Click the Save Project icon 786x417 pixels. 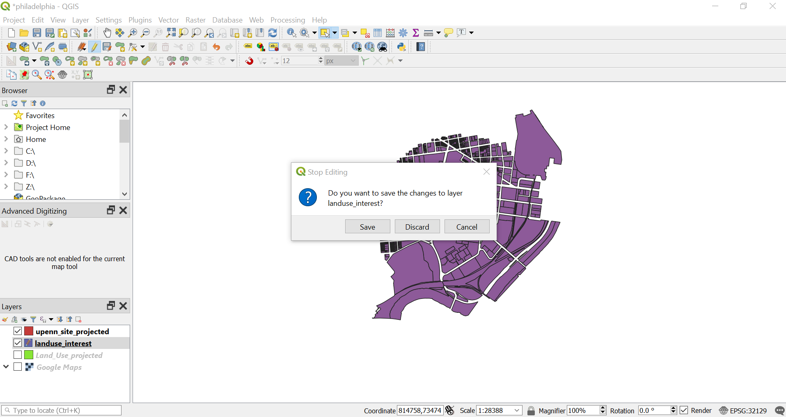[x=37, y=33]
